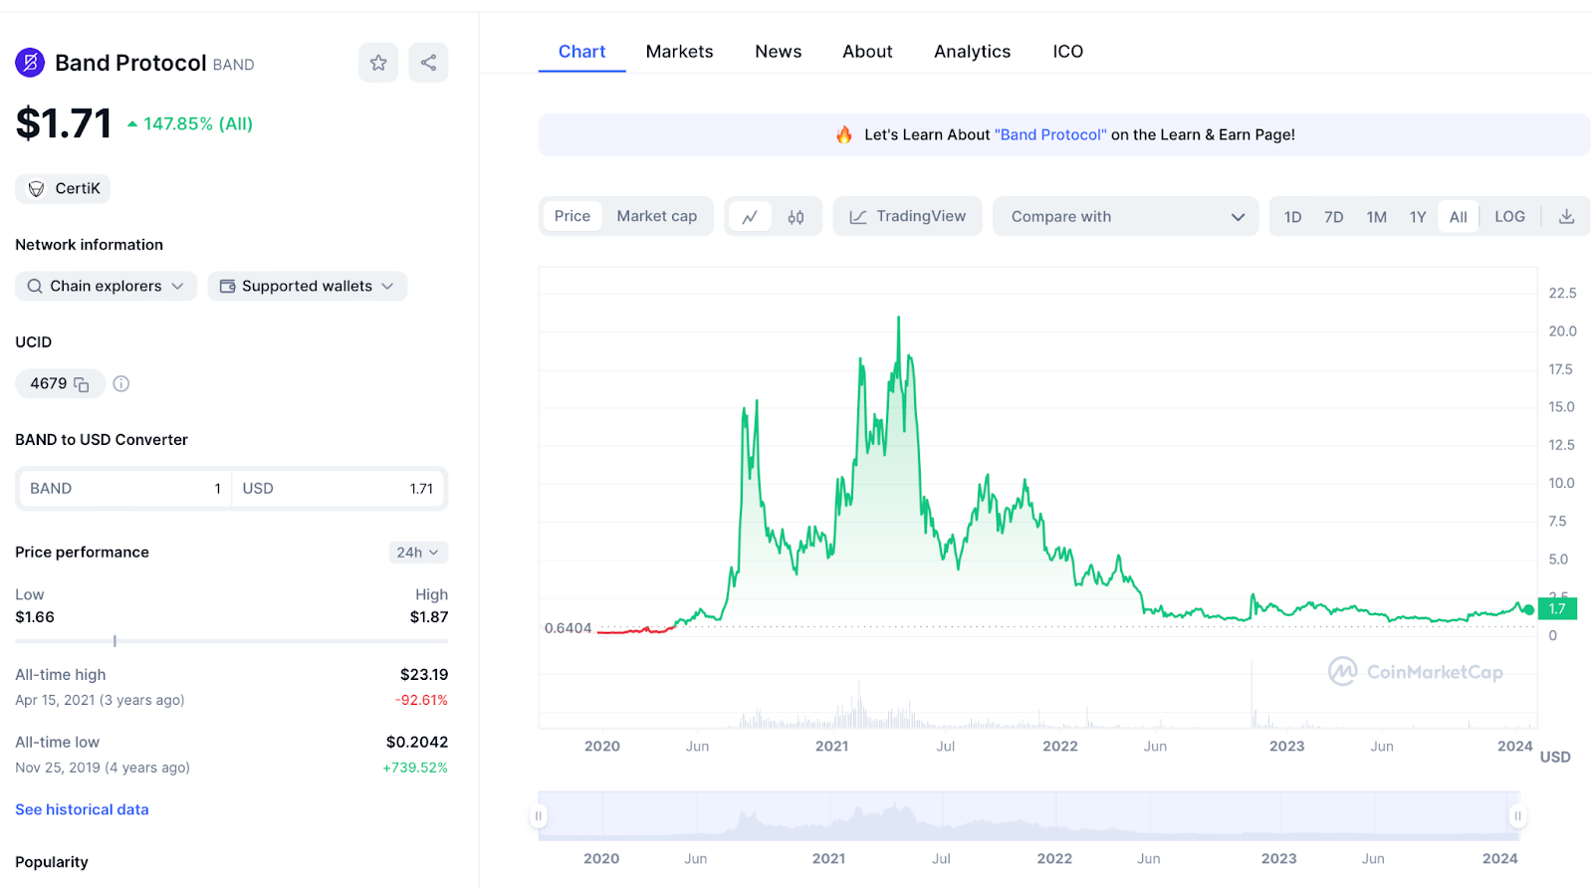Open UCID info tooltip icon
Image resolution: width=1593 pixels, height=890 pixels.
[121, 383]
